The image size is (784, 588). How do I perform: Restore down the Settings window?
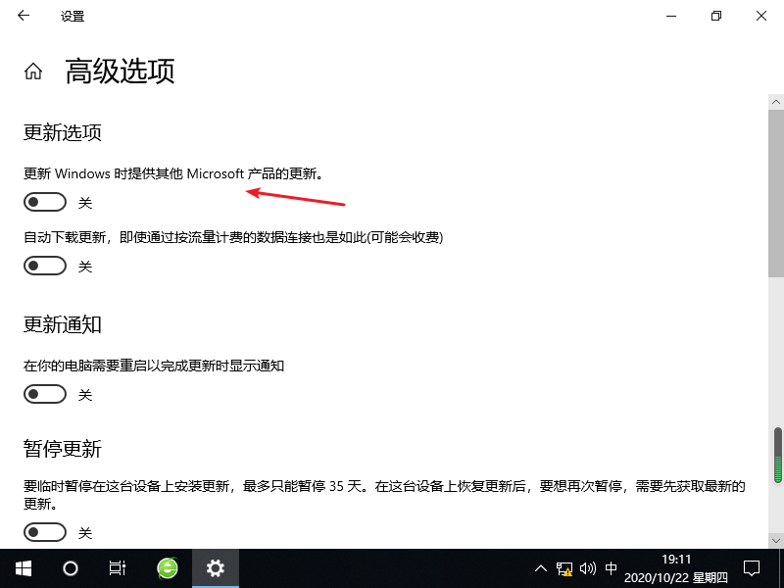click(716, 16)
